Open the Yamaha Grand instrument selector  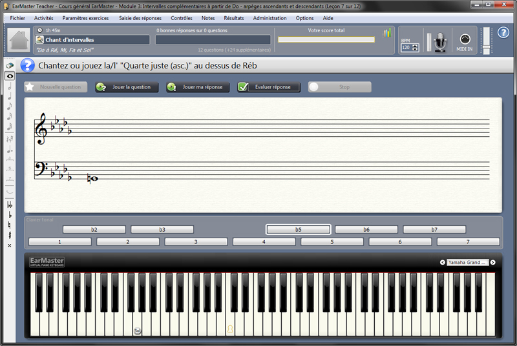click(467, 262)
